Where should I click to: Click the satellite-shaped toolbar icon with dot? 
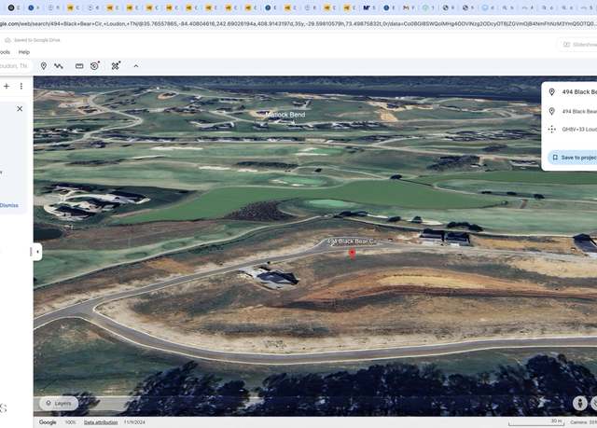pyautogui.click(x=116, y=66)
